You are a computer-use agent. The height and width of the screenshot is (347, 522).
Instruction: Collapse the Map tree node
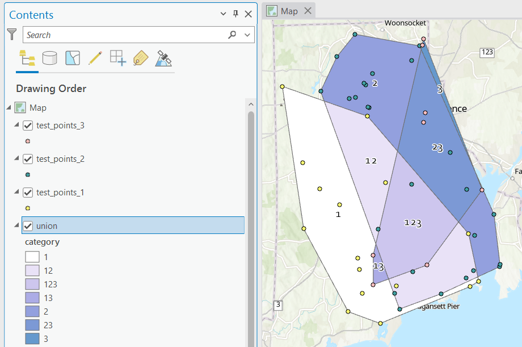9,107
